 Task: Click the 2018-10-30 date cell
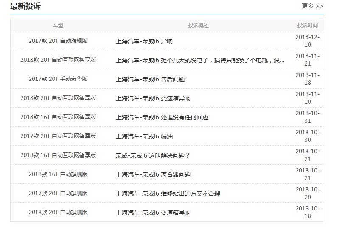click(307, 136)
